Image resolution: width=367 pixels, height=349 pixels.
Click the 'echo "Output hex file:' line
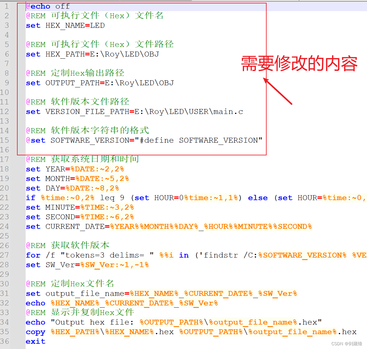pos(174,322)
